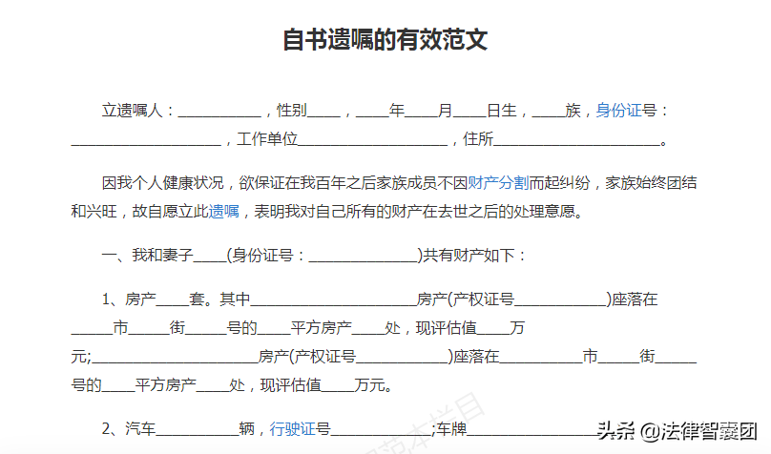The width and height of the screenshot is (771, 454).
Task: Click the title 自书遗嘱的有效范文
Action: point(385,40)
